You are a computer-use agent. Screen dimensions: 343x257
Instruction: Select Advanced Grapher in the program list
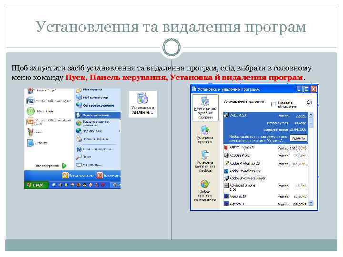coord(265,187)
